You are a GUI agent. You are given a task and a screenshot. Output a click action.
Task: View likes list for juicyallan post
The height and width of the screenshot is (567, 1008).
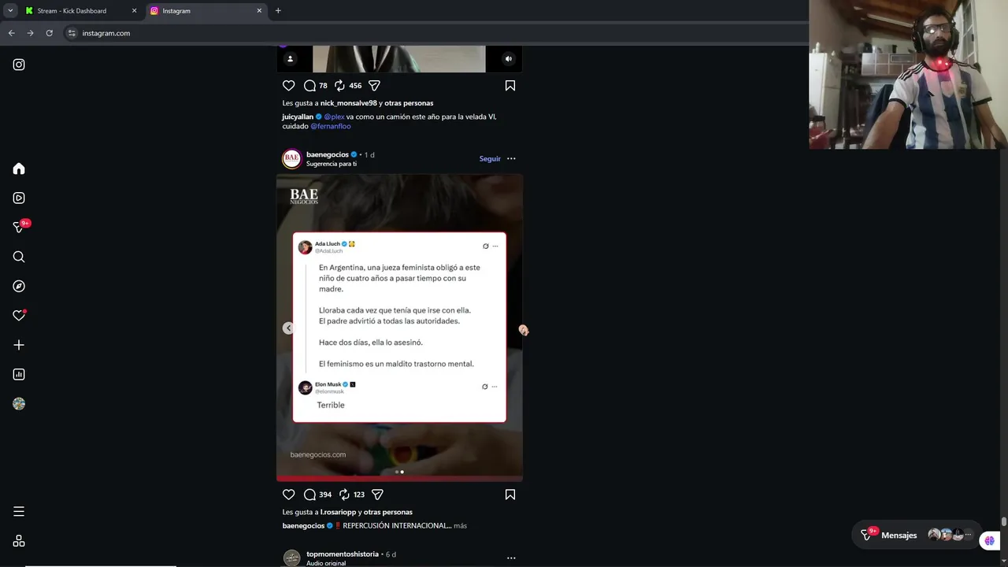(409, 103)
